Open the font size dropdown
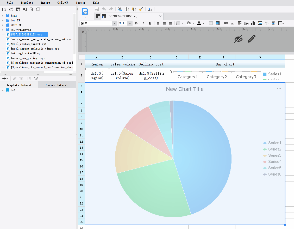Screen dimensions: 294x229 (130, 23)
